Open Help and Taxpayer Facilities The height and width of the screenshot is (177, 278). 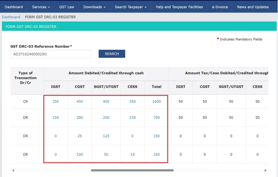179,7
